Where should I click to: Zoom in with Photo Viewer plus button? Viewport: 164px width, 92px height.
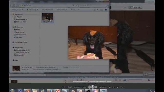coord(63,87)
